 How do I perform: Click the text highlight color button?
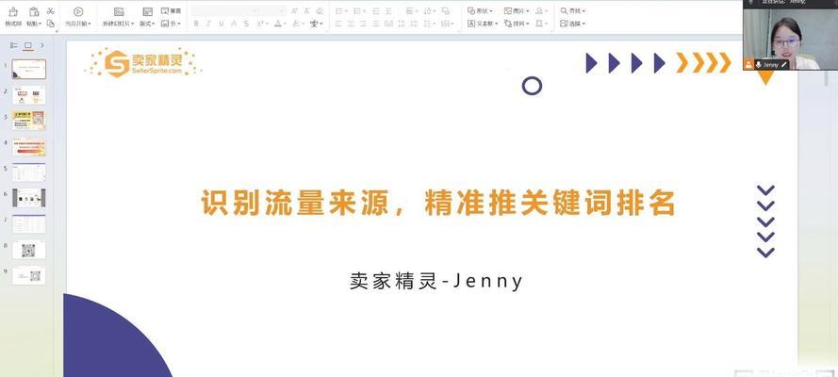[x=296, y=24]
